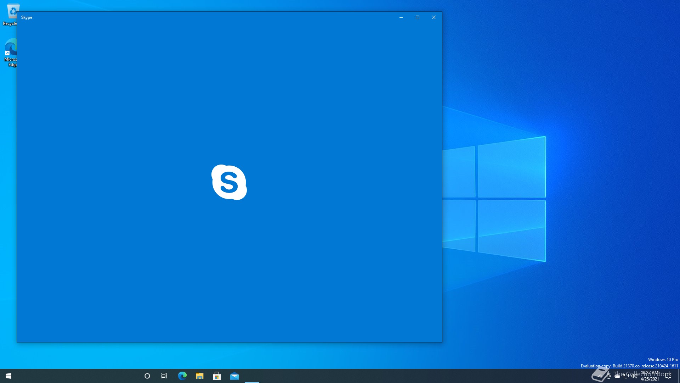This screenshot has height=383, width=680.
Task: Close the Skype window
Action: tap(434, 17)
